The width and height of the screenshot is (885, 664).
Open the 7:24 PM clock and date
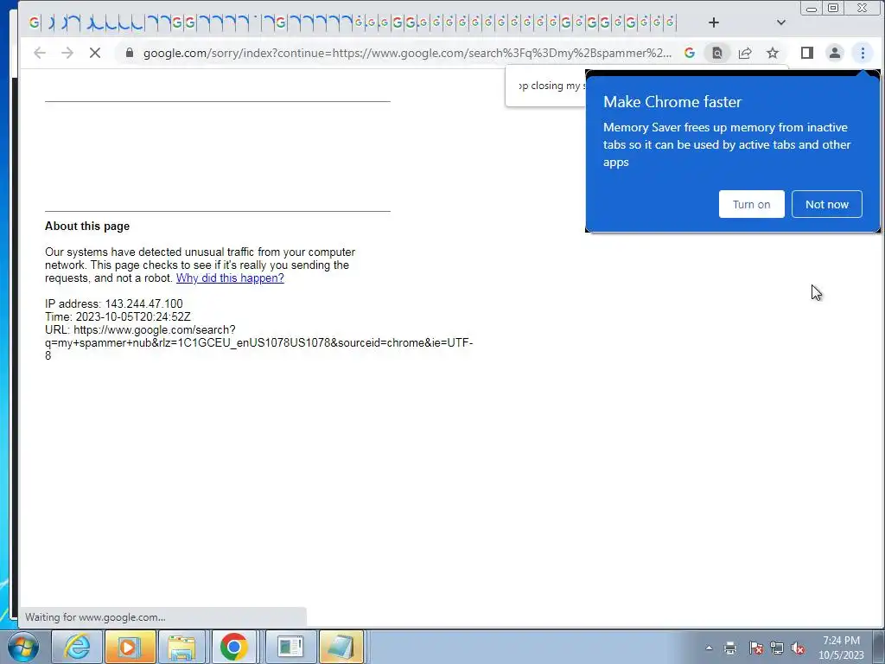coord(841,648)
